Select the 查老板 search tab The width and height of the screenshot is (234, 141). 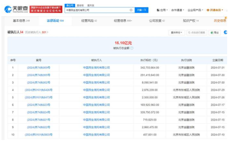coord(80,5)
